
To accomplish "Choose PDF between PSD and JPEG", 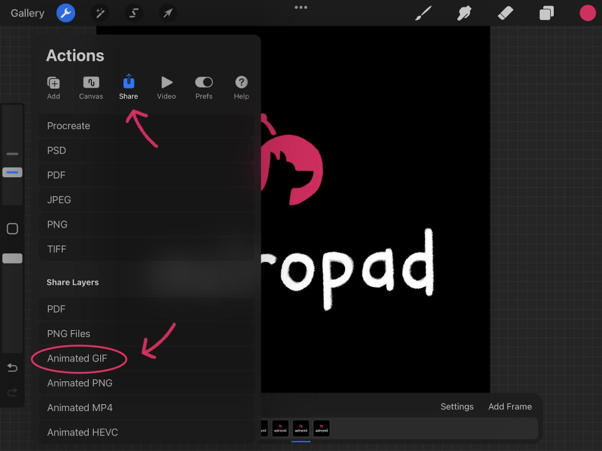I will coord(146,175).
